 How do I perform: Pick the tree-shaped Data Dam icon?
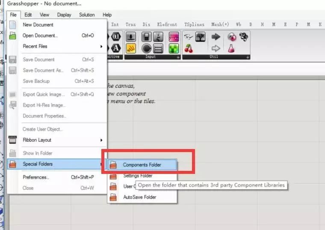pyautogui.click(x=200, y=37)
